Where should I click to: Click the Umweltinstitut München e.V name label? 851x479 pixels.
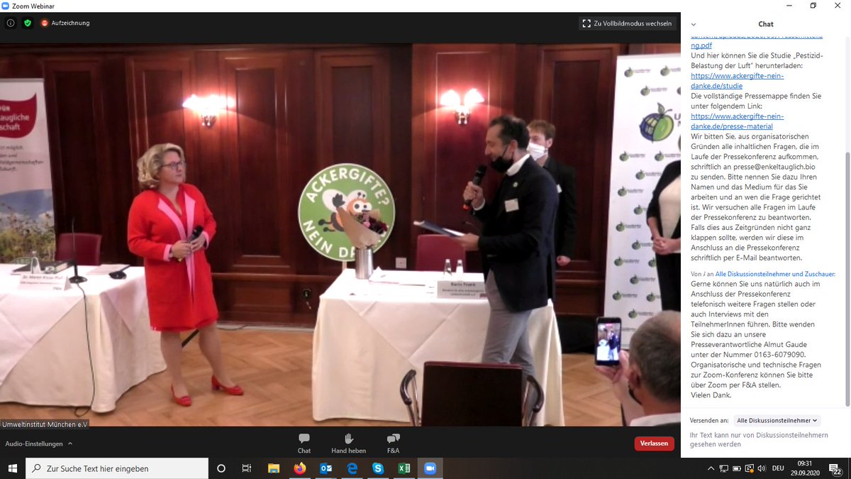(45, 424)
